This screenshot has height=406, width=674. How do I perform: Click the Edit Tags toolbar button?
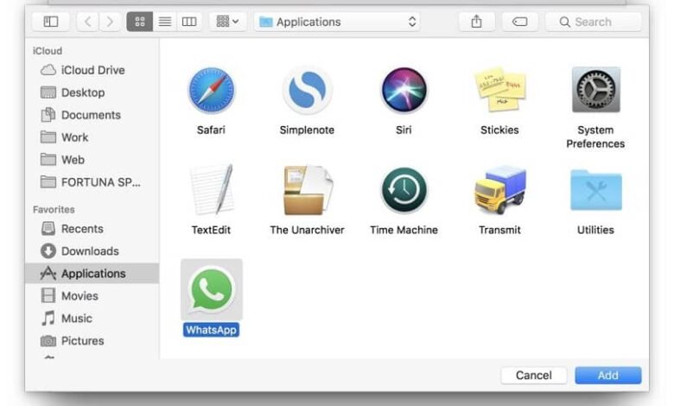[x=519, y=22]
